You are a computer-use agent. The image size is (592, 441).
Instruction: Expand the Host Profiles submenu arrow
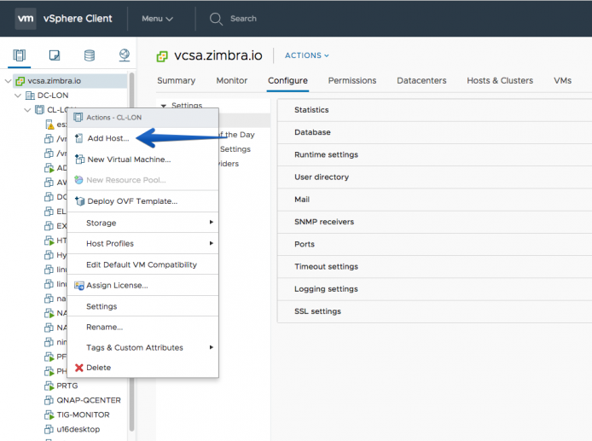[212, 243]
